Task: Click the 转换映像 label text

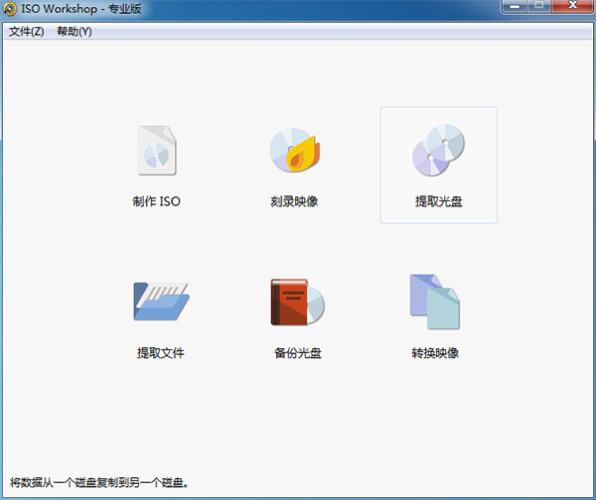Action: point(435,353)
